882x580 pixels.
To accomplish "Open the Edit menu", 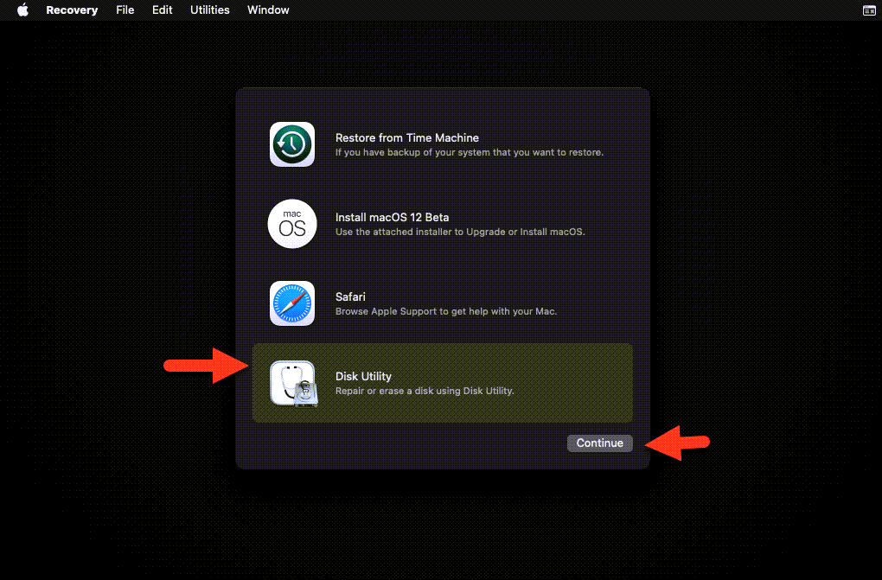I will coord(163,10).
